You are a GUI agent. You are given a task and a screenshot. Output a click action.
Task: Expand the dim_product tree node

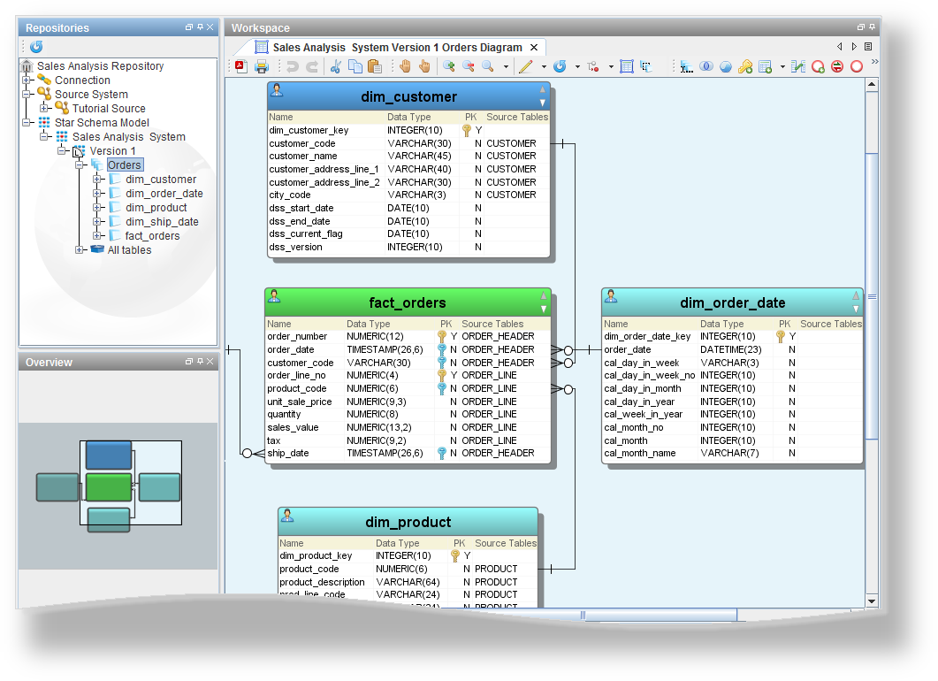click(x=97, y=208)
